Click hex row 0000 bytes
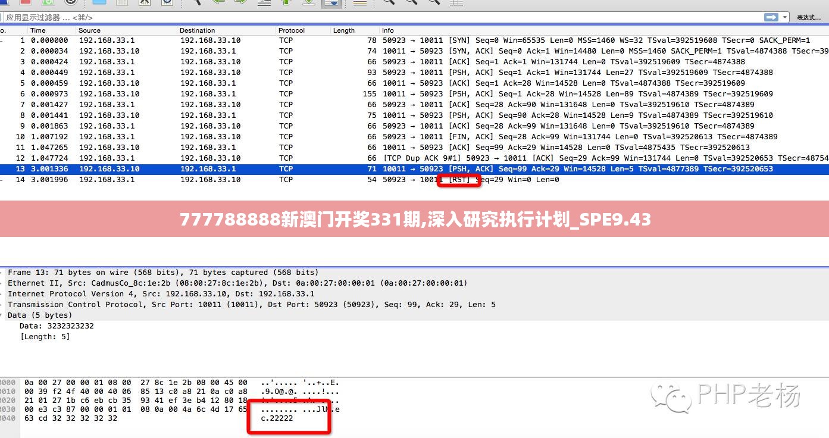The image size is (829, 438). click(x=136, y=383)
